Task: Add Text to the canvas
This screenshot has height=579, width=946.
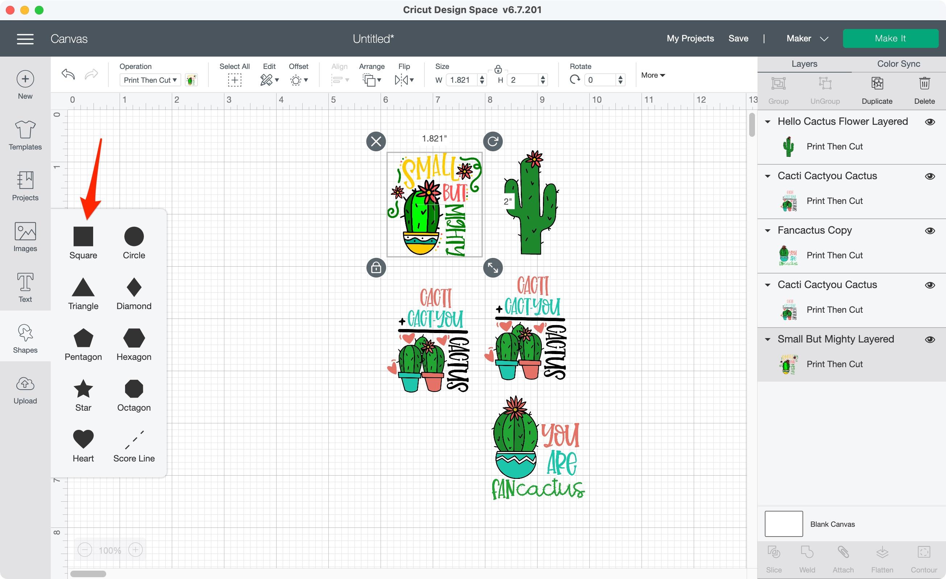Action: tap(25, 288)
